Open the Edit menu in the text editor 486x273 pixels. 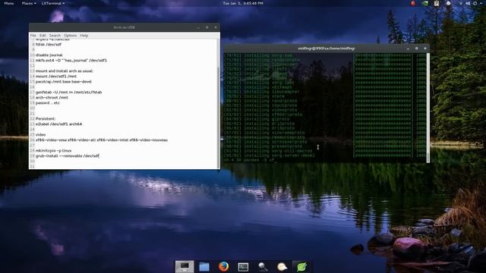[x=43, y=36]
